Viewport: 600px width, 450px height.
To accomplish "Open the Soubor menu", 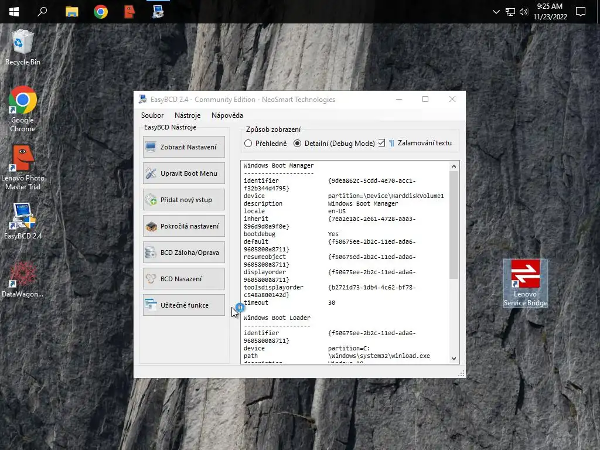I will coord(152,115).
